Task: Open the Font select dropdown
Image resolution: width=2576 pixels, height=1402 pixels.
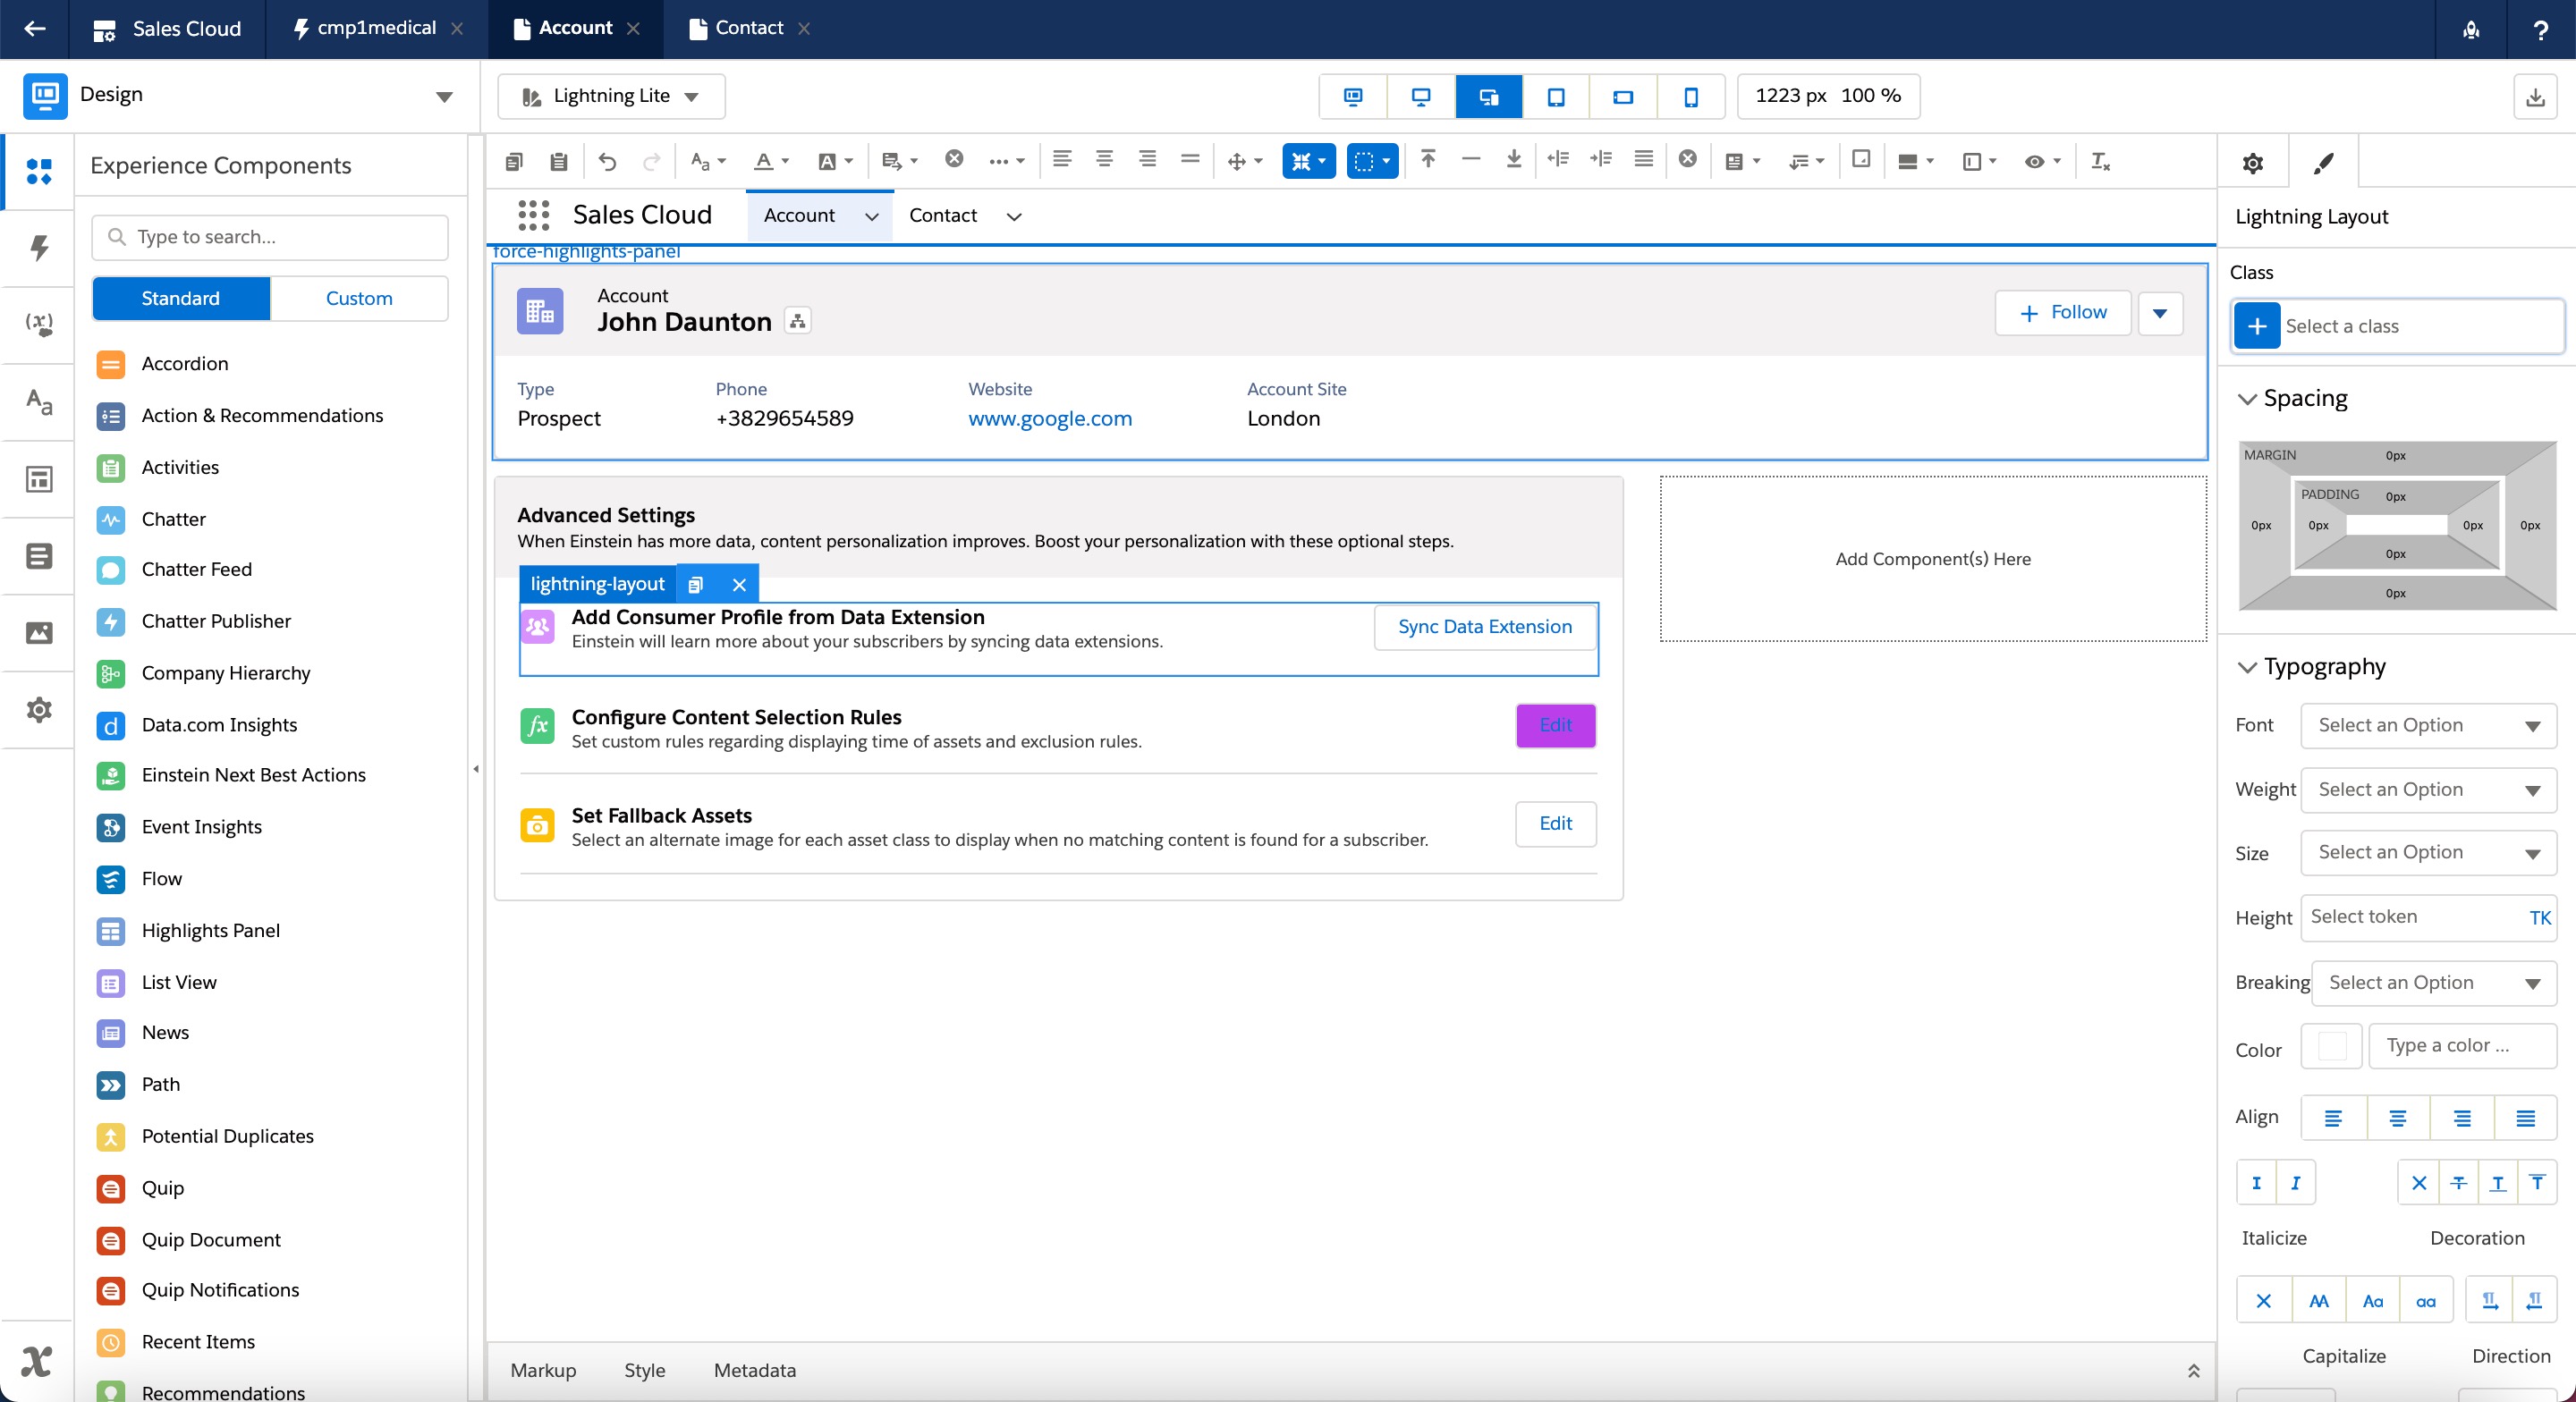Action: [x=2428, y=726]
